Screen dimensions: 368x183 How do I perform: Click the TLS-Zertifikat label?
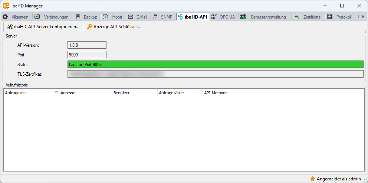tap(30, 74)
